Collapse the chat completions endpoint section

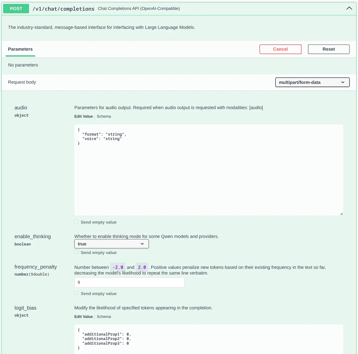[349, 8]
